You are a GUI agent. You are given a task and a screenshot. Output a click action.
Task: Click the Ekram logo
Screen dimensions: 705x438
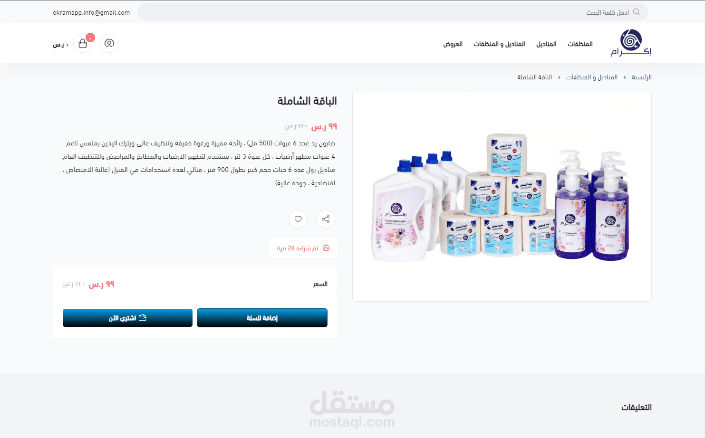pyautogui.click(x=631, y=43)
